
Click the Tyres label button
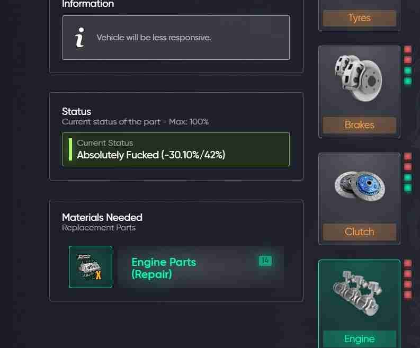click(x=359, y=18)
